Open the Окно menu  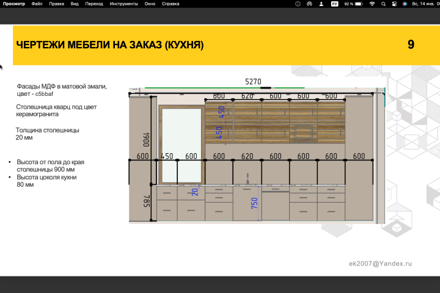pos(150,4)
